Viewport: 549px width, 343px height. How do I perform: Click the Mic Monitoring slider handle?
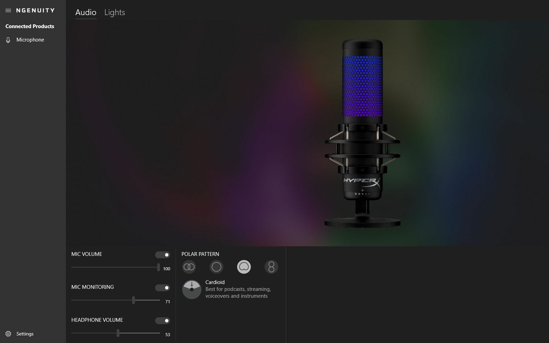133,300
